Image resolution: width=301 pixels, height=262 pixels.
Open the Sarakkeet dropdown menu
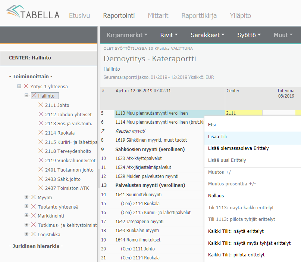207,35
